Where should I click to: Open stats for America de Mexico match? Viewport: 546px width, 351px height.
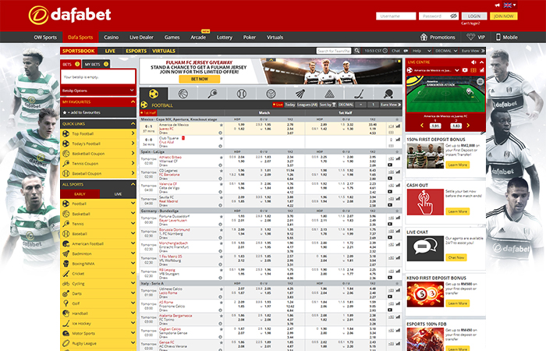tap(398, 126)
